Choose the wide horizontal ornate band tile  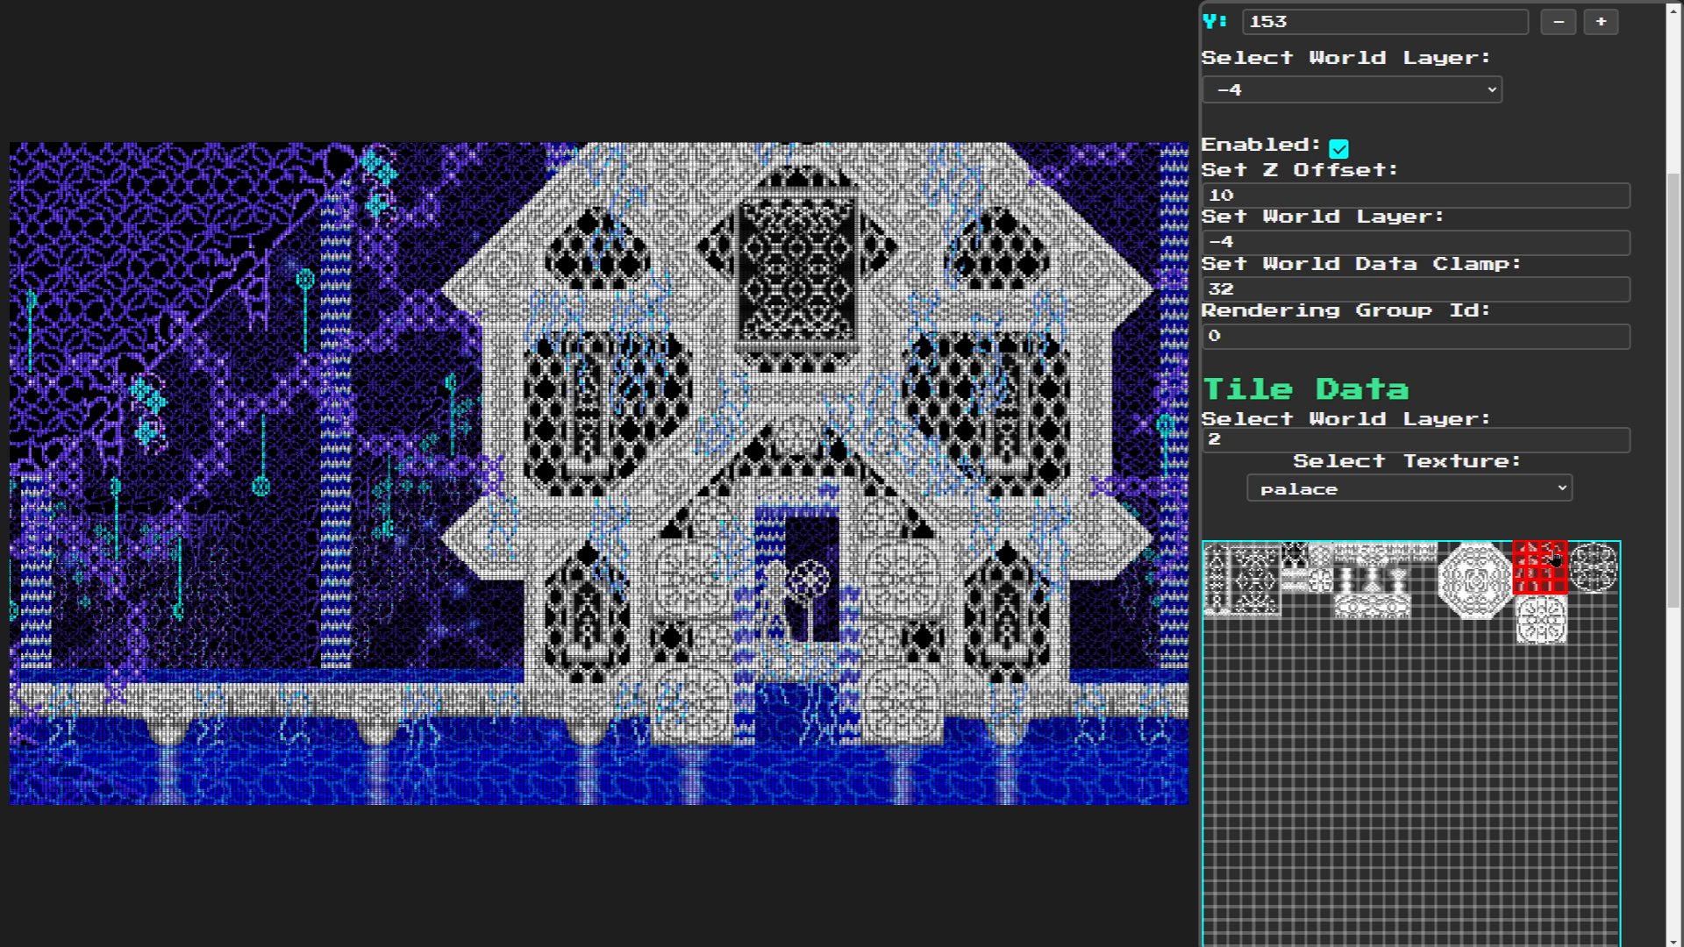pyautogui.click(x=1385, y=552)
